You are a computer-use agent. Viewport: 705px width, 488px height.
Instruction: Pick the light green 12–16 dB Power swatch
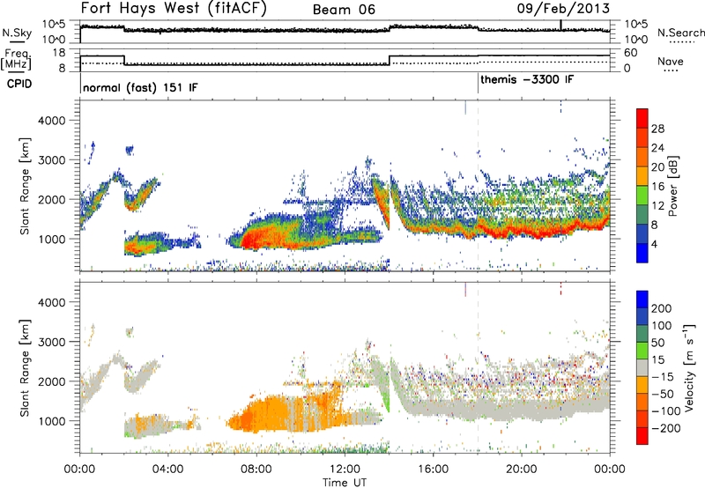coord(642,196)
